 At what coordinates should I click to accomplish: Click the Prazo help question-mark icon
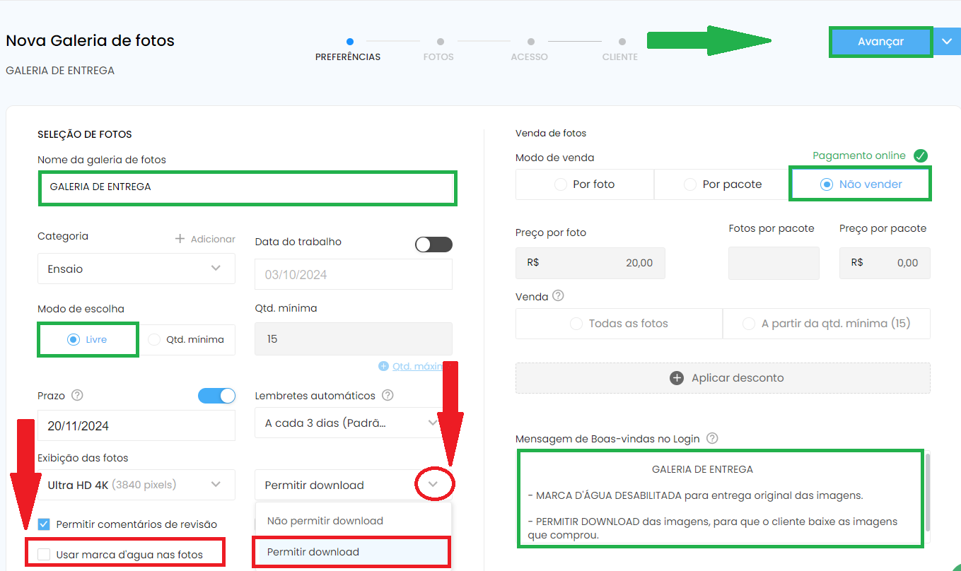(78, 395)
